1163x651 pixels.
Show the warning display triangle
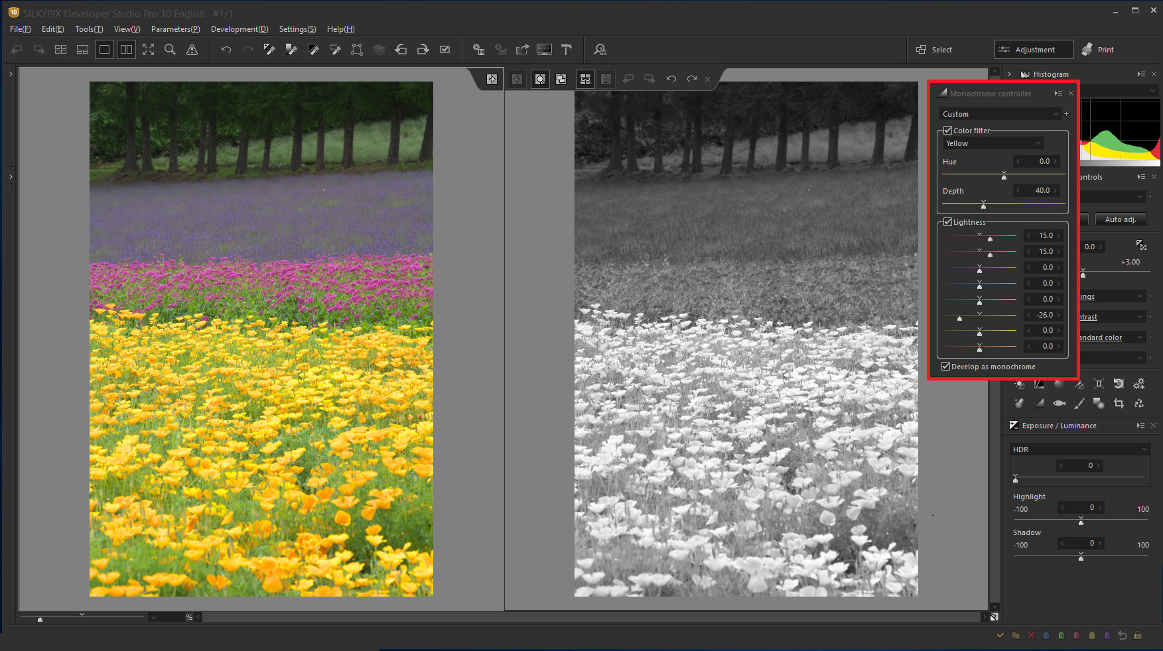click(192, 50)
